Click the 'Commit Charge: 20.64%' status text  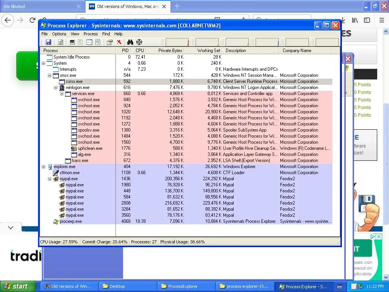click(x=105, y=242)
